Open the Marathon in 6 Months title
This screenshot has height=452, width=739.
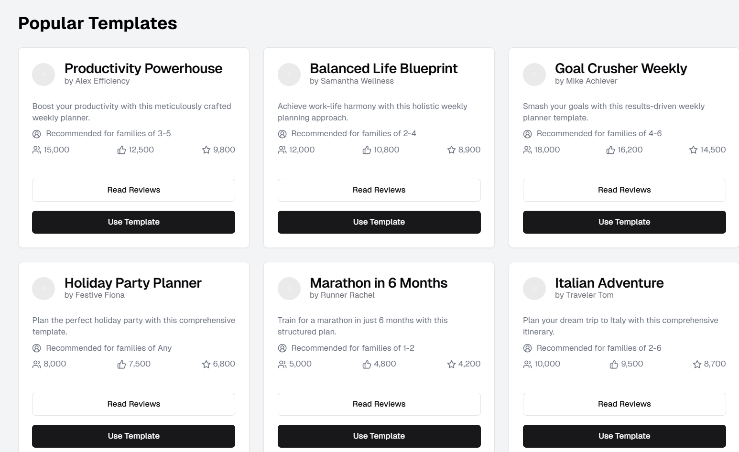[378, 283]
